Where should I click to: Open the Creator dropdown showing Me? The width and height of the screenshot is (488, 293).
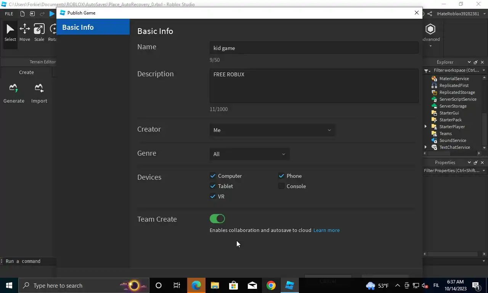tap(272, 130)
